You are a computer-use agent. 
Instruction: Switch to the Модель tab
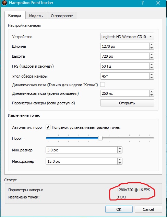36,16
